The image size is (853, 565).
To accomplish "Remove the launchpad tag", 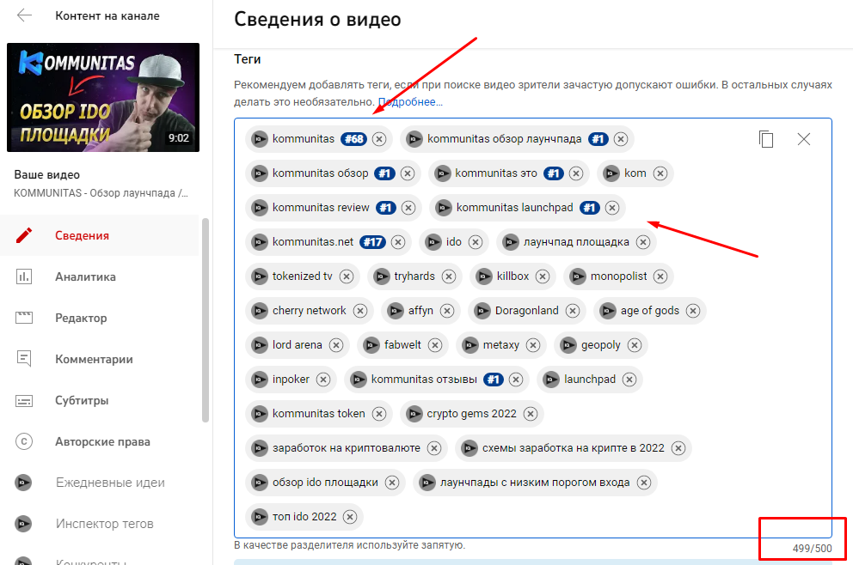I will [629, 380].
